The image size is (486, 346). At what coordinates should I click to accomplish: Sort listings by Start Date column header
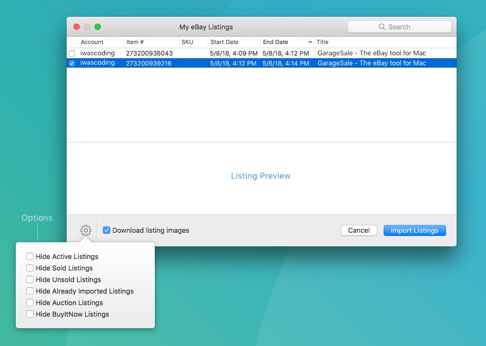click(x=234, y=42)
